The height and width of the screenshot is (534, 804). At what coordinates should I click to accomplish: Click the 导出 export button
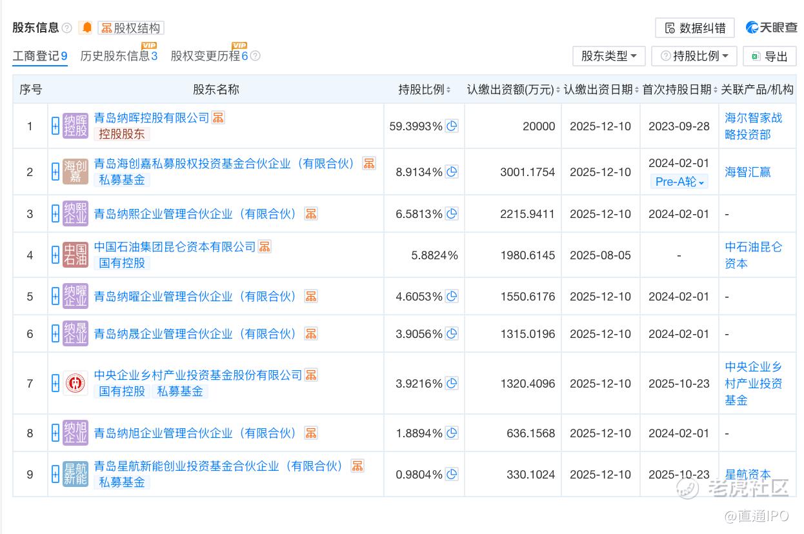769,56
